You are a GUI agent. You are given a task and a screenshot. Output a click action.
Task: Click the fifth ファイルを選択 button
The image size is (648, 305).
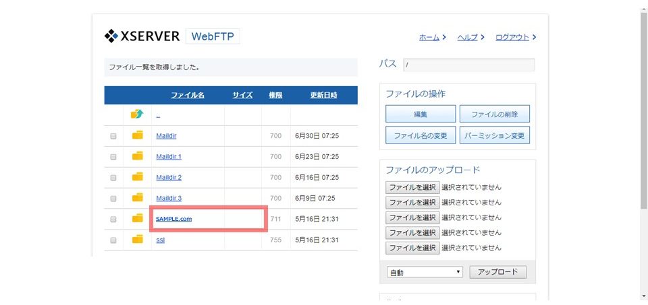point(412,248)
